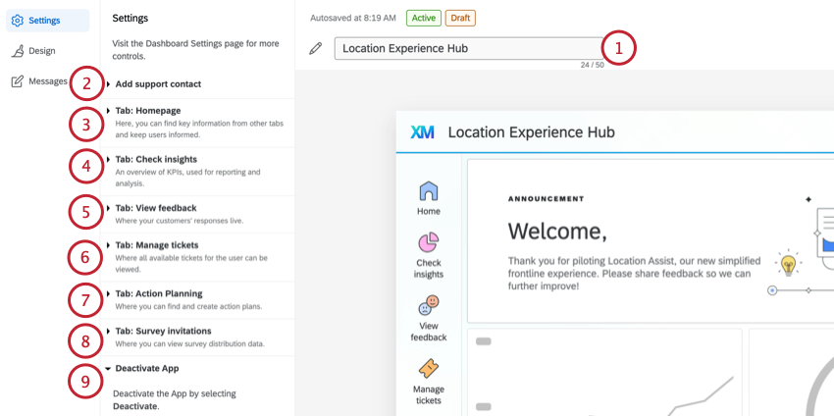This screenshot has height=416, width=834.
Task: Expand Tab: View feedback settings
Action: pos(197,215)
